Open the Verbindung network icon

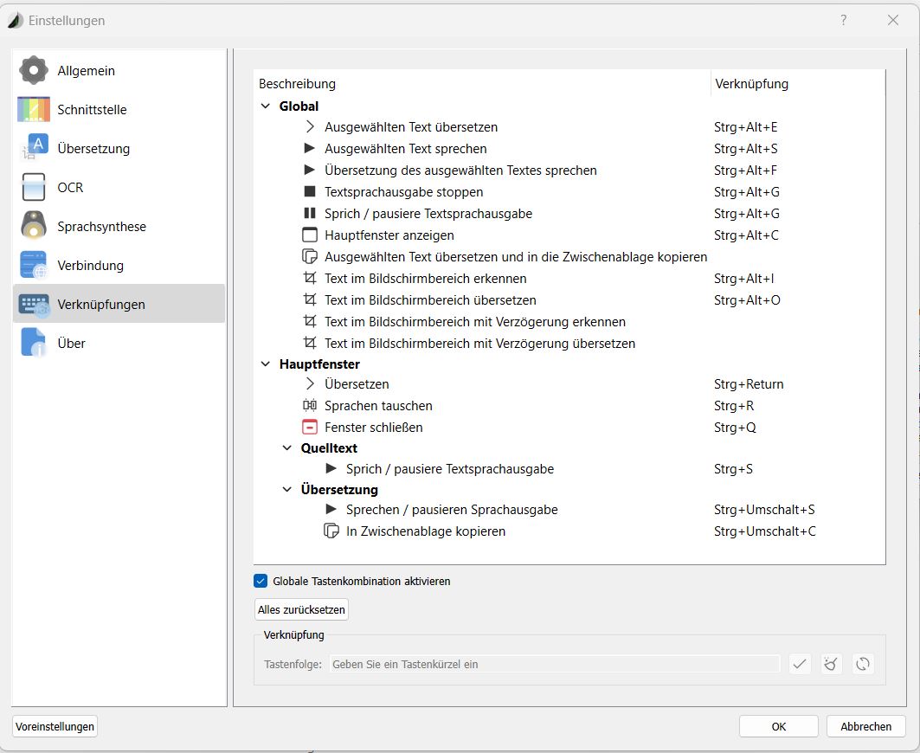tap(34, 265)
